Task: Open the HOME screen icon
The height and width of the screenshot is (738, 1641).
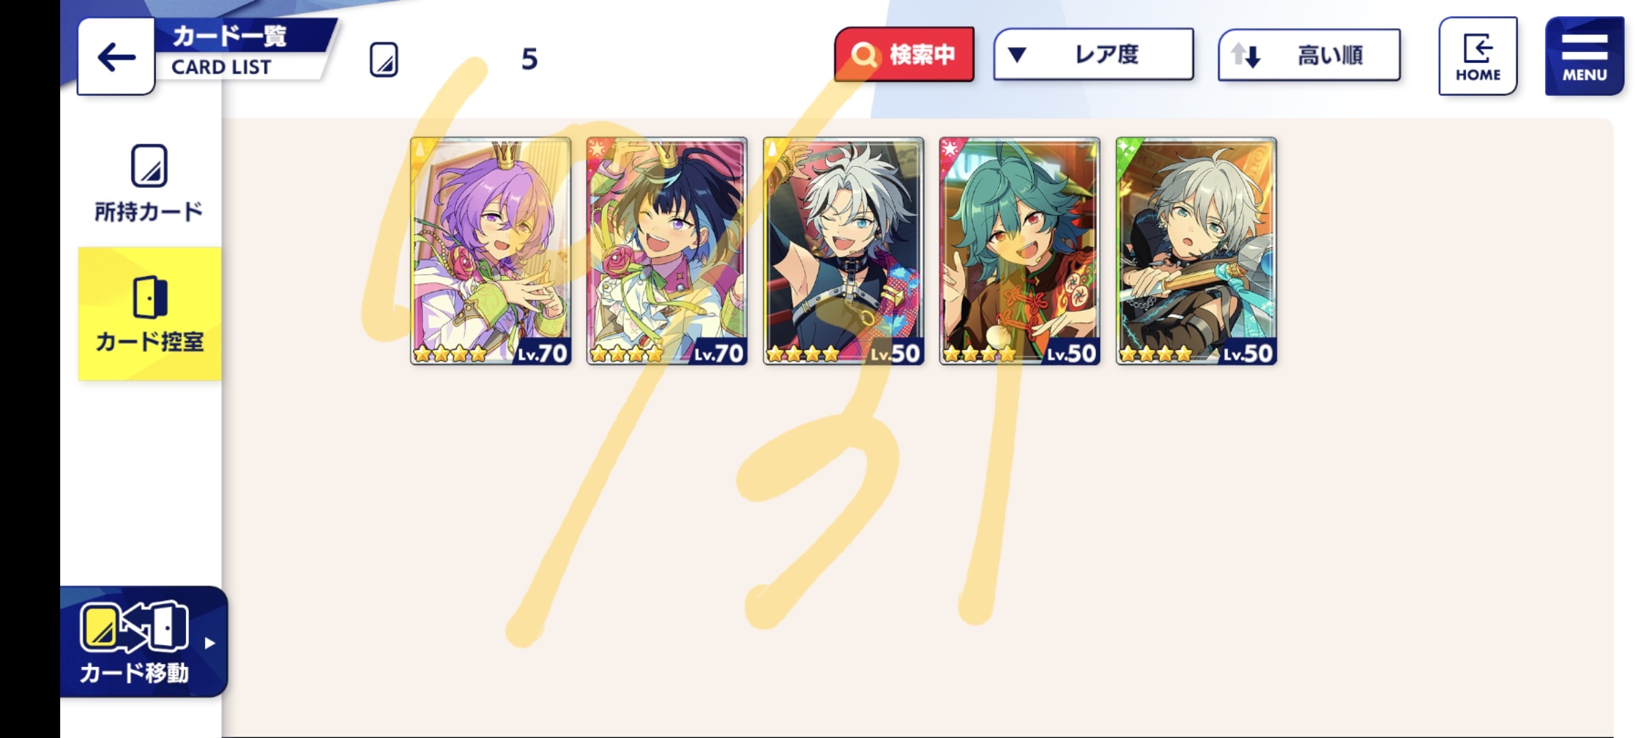Action: pyautogui.click(x=1478, y=56)
